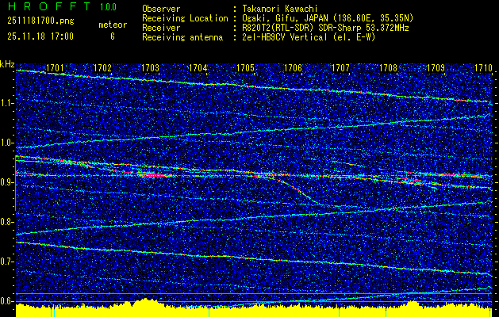Click the 0.6 kHz axis label
This screenshot has height=317, width=499.
tap(6, 301)
